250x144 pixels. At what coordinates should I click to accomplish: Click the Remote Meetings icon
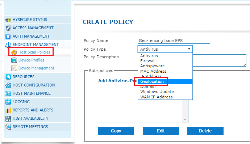point(8,127)
